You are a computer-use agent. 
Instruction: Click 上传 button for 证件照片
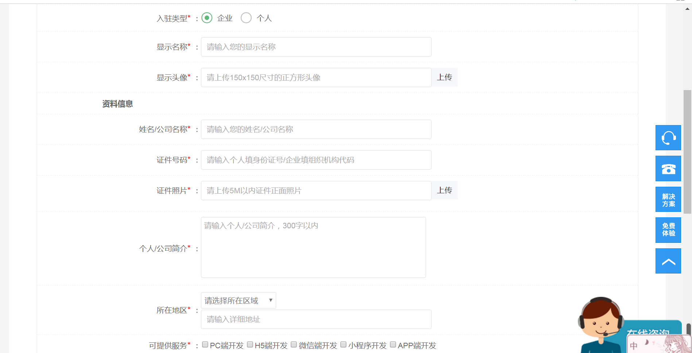(x=444, y=190)
